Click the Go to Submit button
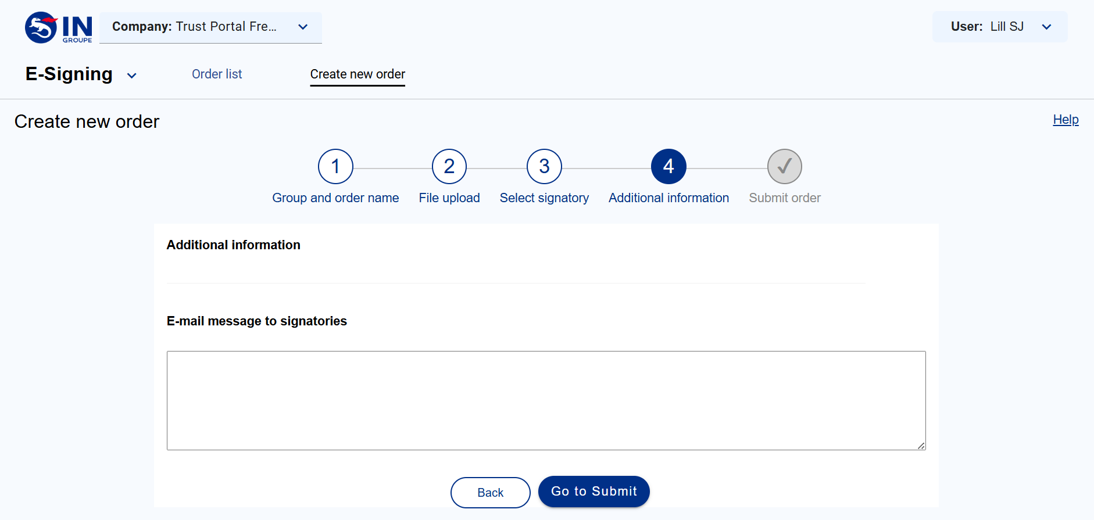 point(594,492)
